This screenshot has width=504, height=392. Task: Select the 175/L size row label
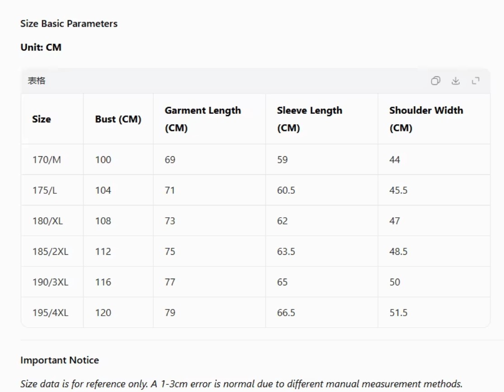tap(45, 191)
